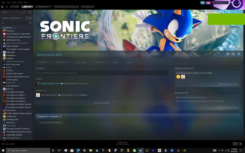
Task: Open the Friends menu
Action: [x=14, y=2]
